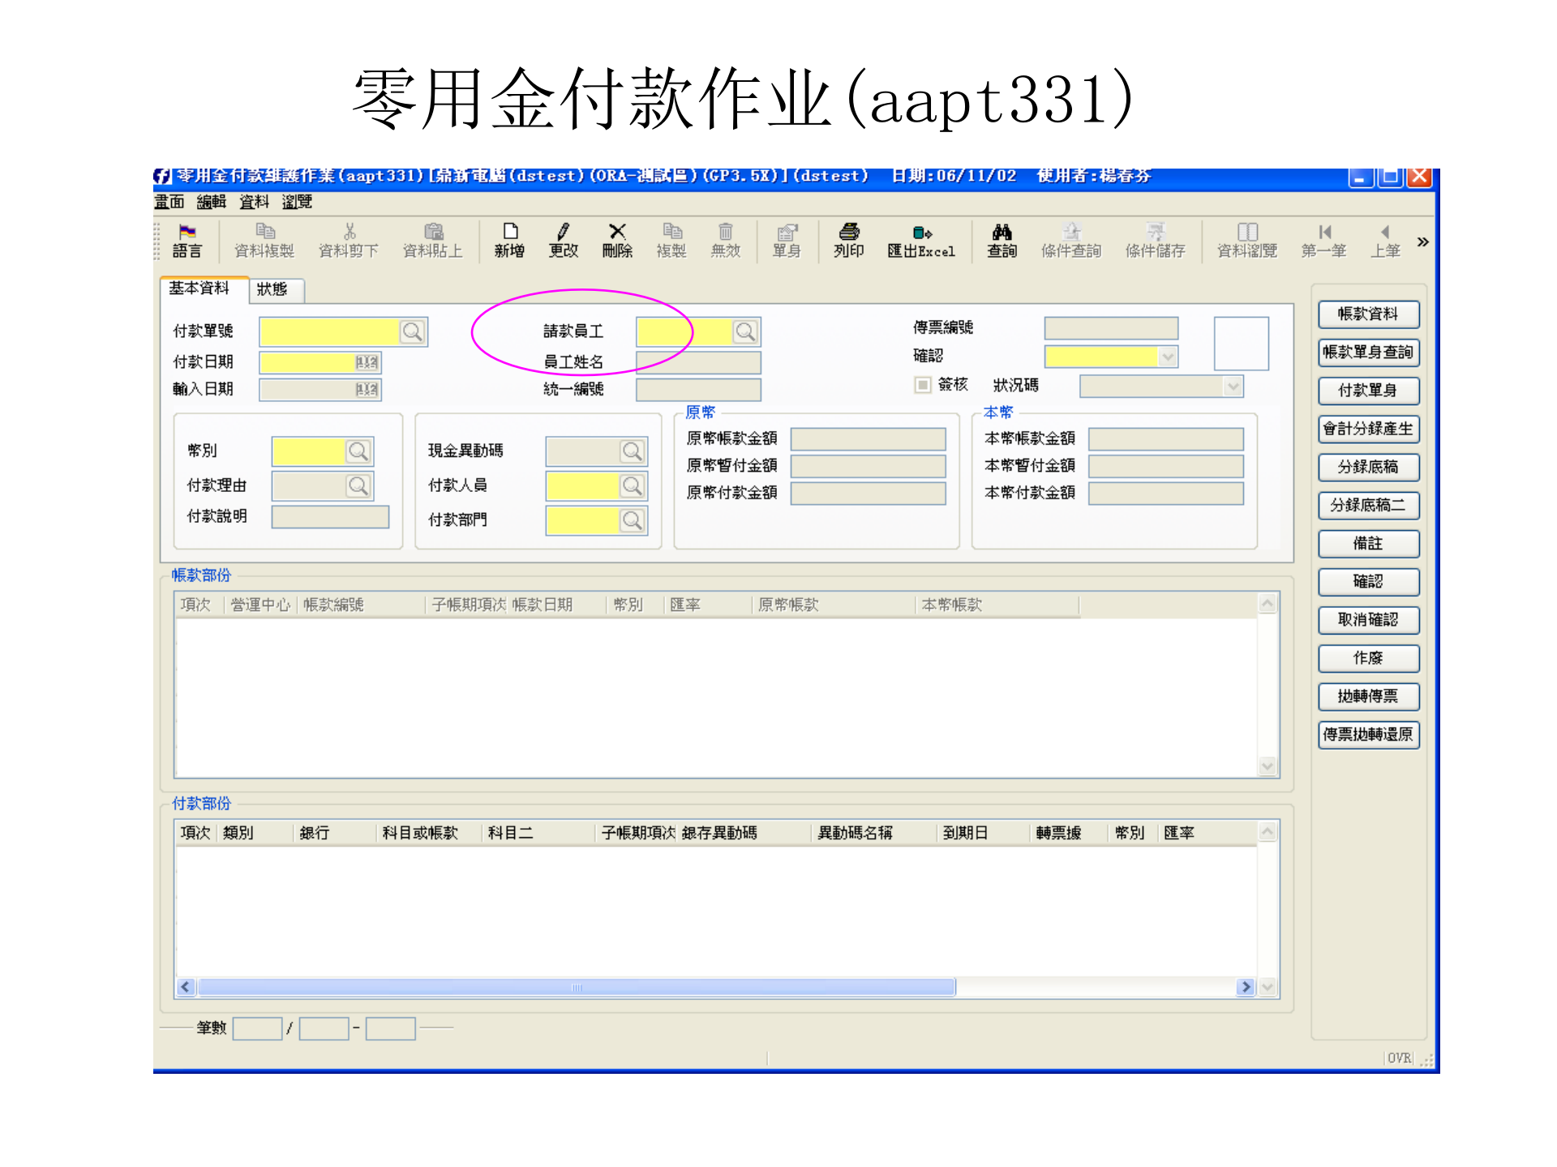The width and height of the screenshot is (1557, 1167).
Task: Click the 刪除 (Delete) toolbar icon
Action: click(620, 241)
